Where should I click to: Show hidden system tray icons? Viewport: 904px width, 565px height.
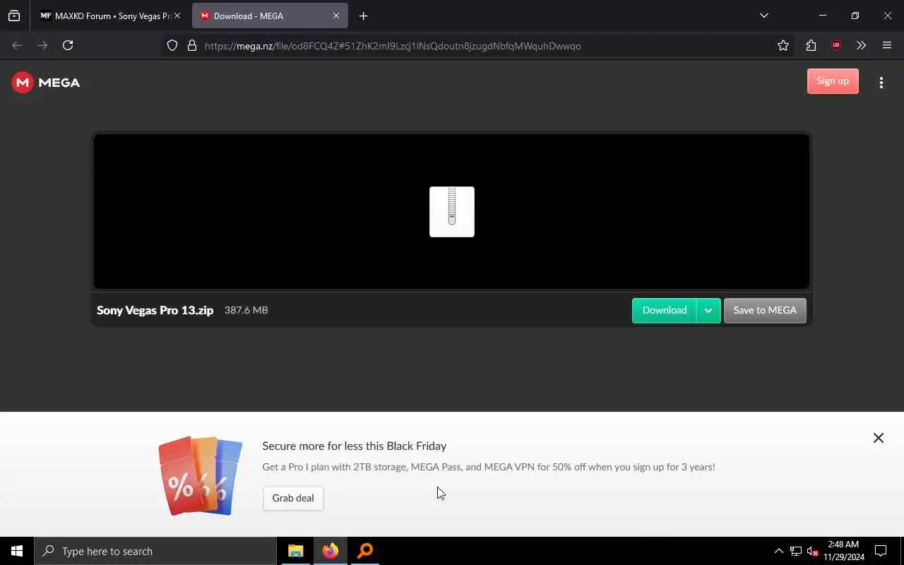pyautogui.click(x=778, y=551)
